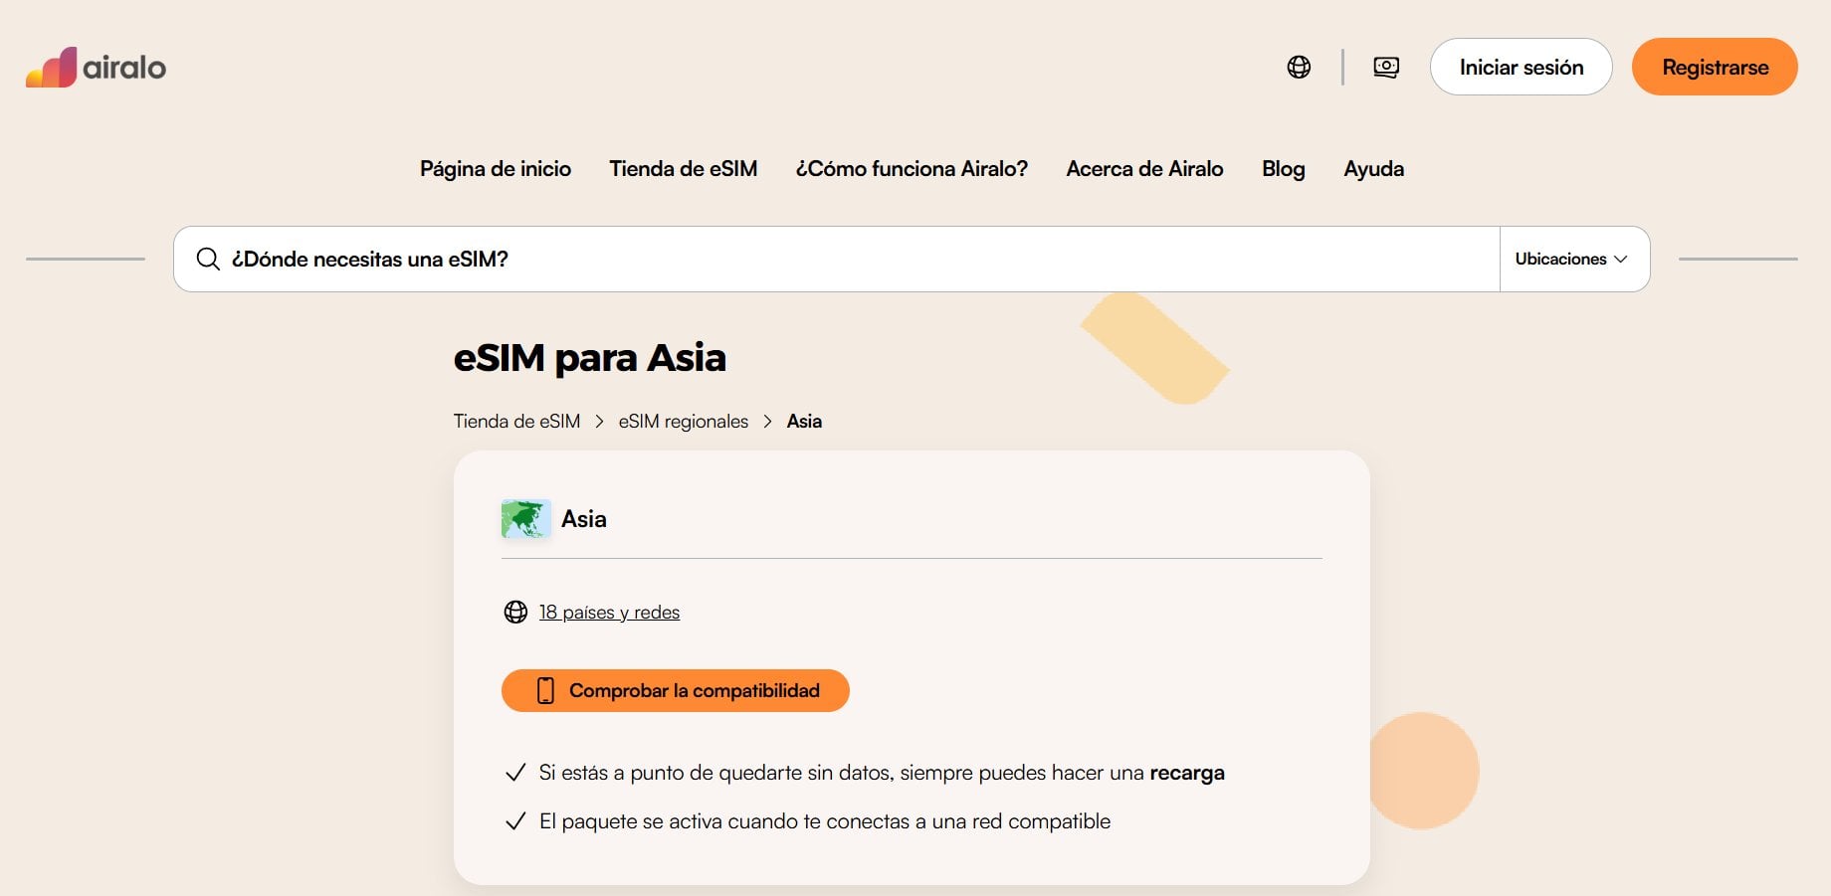Open the Blog page
Viewport: 1831px width, 896px height.
1283,169
